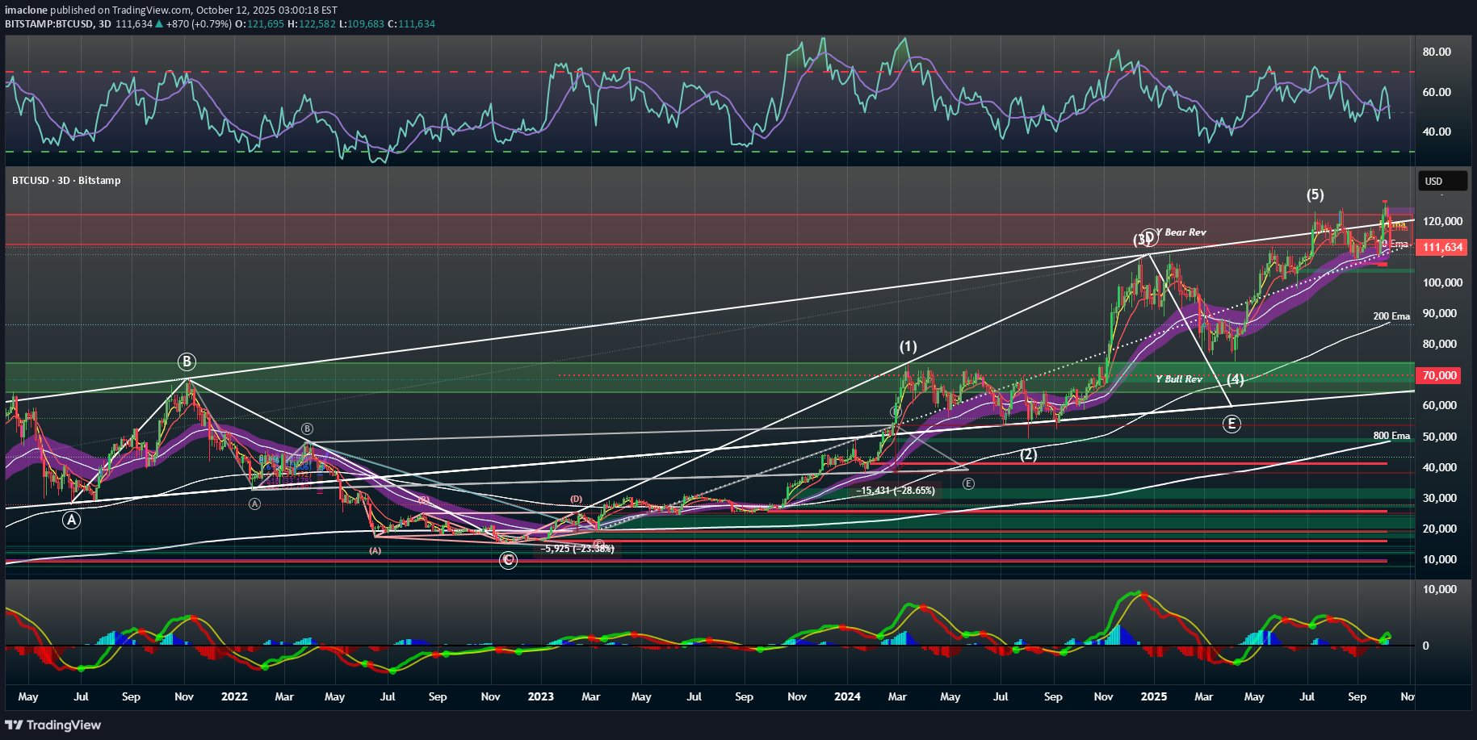1477x740 pixels.
Task: Expand the BTCUSD · 3D · Bitstamp legend
Action: point(65,181)
